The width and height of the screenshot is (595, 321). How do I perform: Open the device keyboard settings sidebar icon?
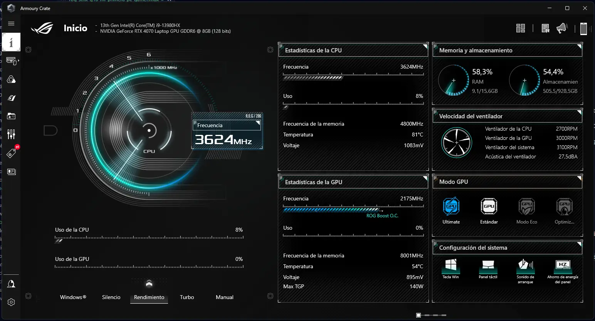[11, 61]
